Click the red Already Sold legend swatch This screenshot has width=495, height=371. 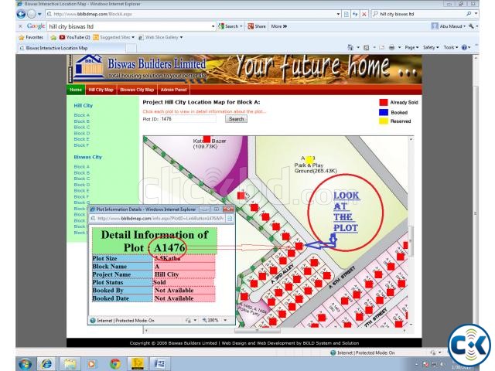pos(384,102)
